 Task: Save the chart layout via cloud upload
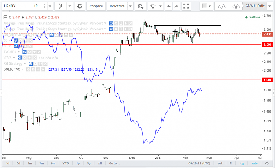click(236, 6)
